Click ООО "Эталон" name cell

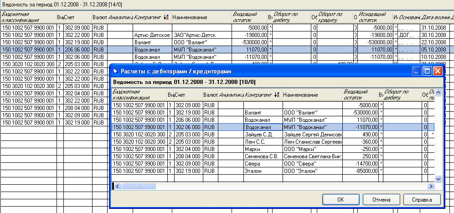coord(312,171)
